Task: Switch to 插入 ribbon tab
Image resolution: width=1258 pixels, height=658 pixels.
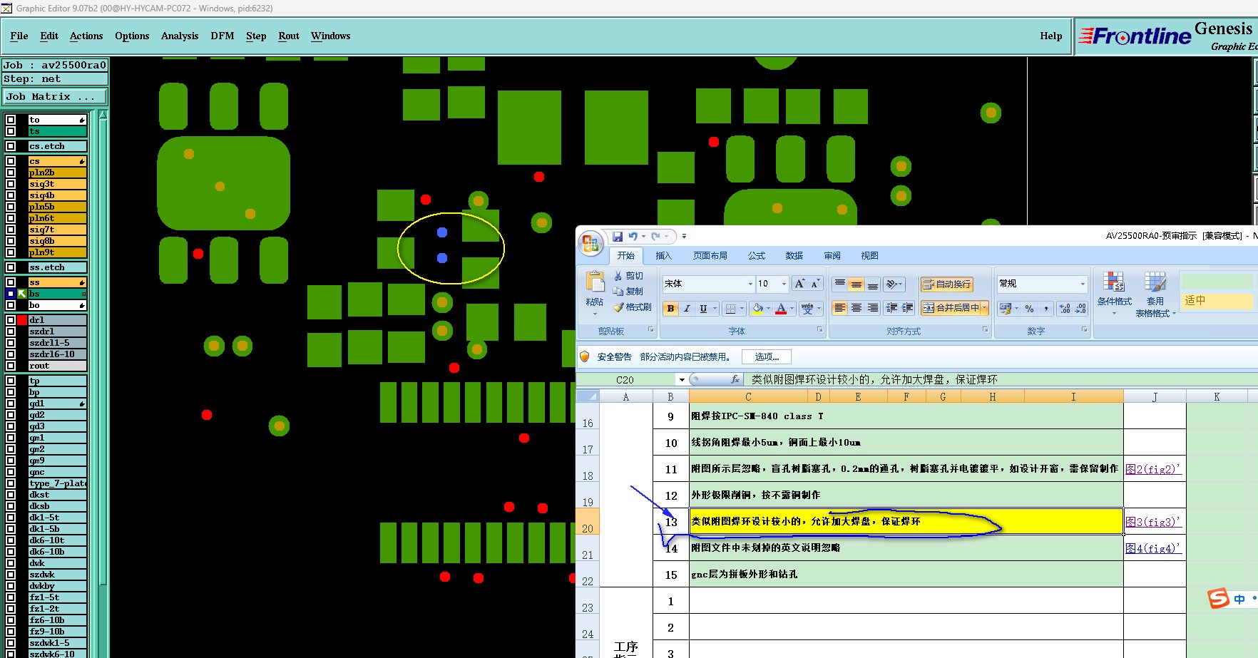Action: click(663, 256)
